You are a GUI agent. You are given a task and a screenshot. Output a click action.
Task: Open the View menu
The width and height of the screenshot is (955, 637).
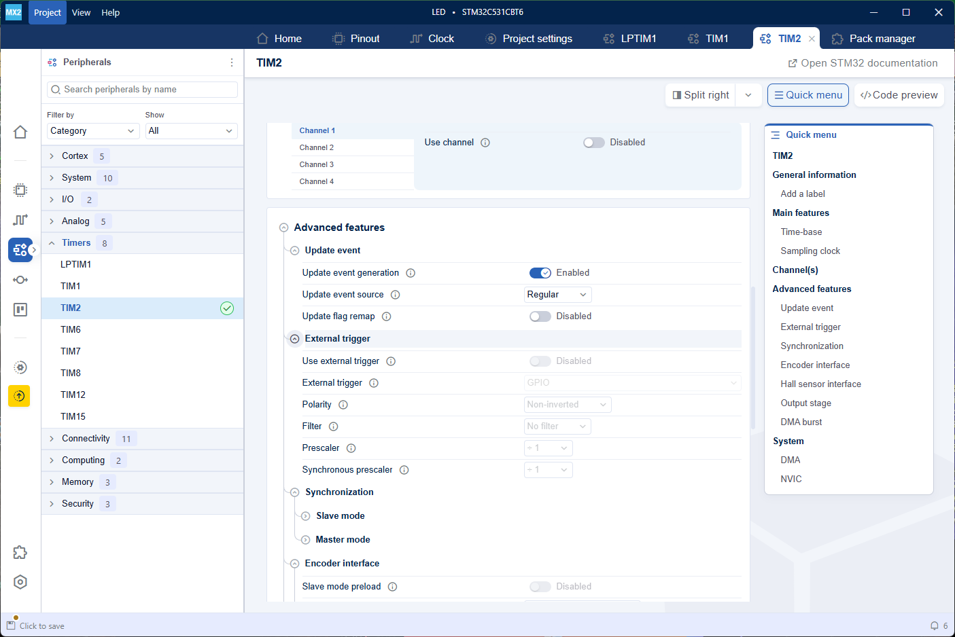tap(81, 12)
